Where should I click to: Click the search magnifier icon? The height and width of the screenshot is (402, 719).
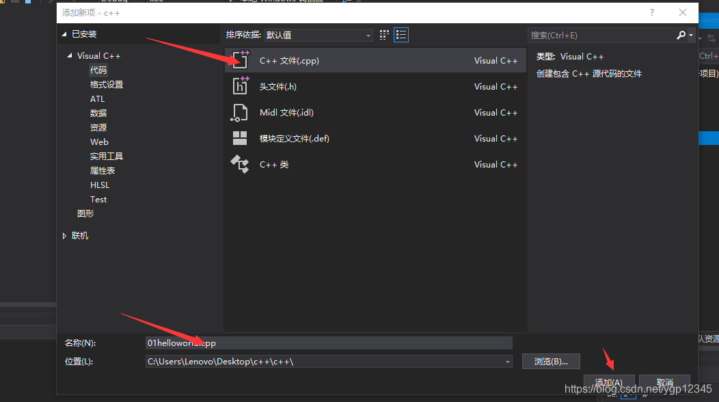tap(681, 35)
